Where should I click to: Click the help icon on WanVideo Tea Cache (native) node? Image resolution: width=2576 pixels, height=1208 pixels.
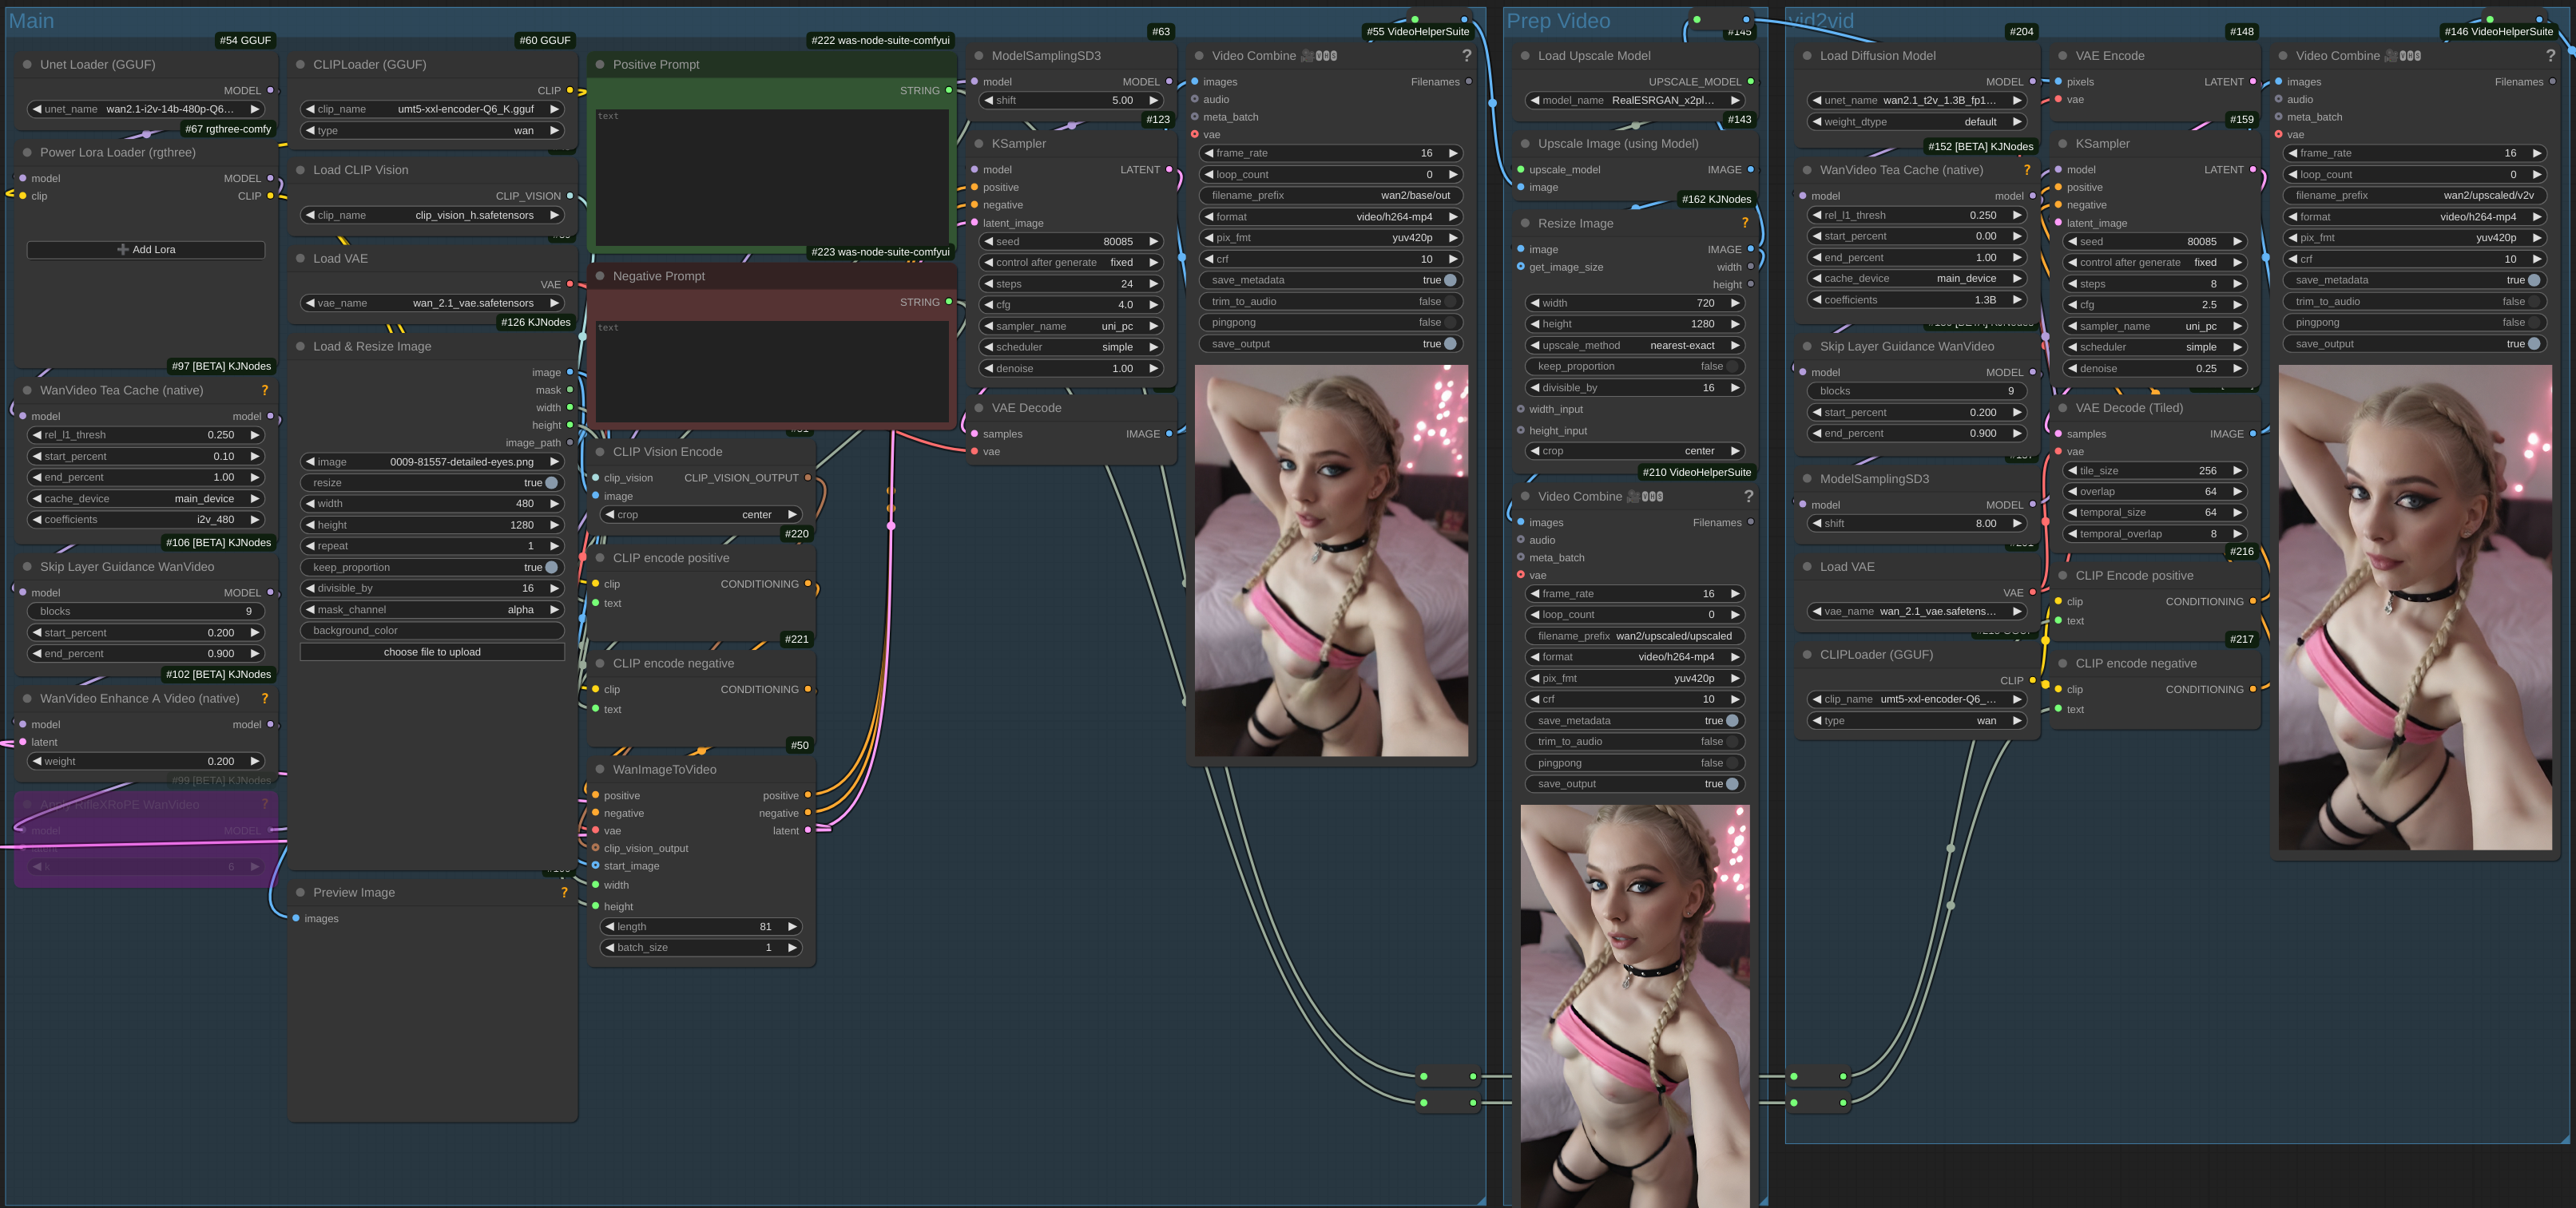(264, 390)
